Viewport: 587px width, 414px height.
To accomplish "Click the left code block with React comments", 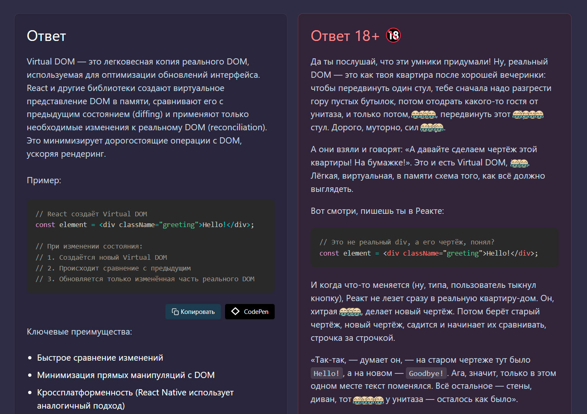I will point(151,247).
